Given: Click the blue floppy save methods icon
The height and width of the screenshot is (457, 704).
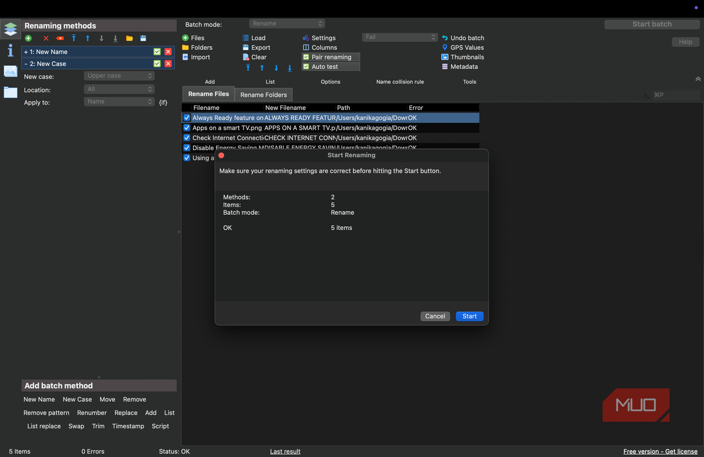Looking at the screenshot, I should pos(143,38).
